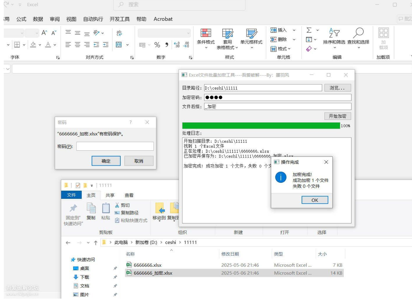The width and height of the screenshot is (412, 301).
Task: Open the Alignment group dialog launcher
Action: click(132, 58)
